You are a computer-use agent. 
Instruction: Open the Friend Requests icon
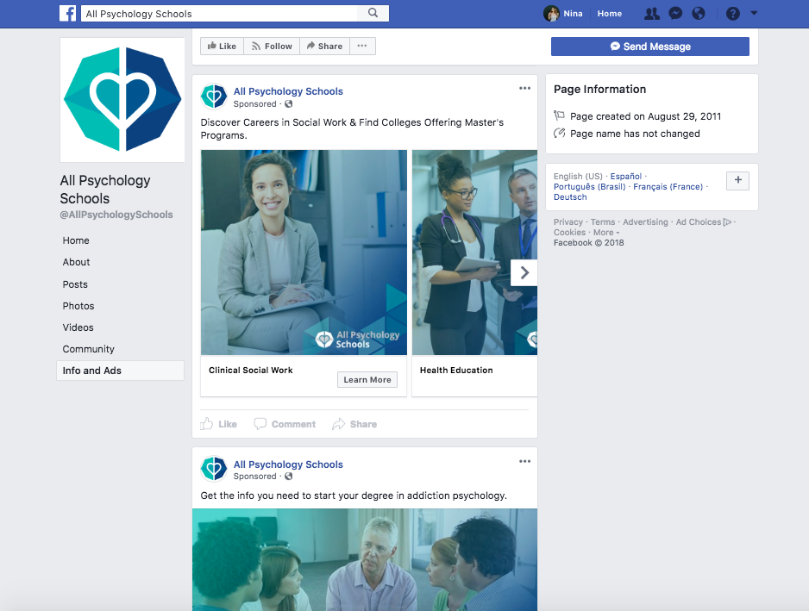[652, 14]
